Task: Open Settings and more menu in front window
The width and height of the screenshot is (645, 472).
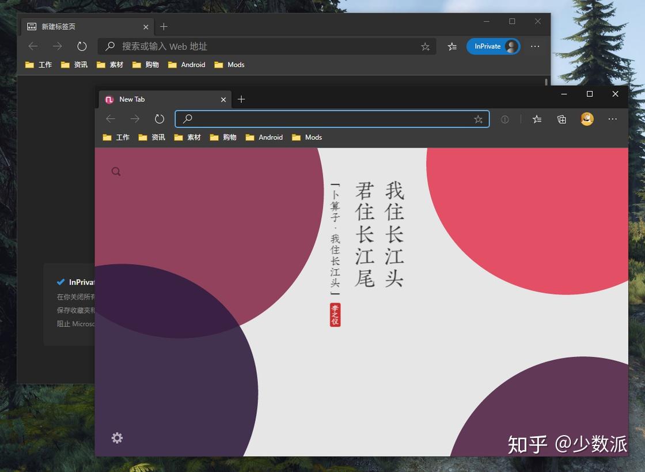Action: click(613, 119)
